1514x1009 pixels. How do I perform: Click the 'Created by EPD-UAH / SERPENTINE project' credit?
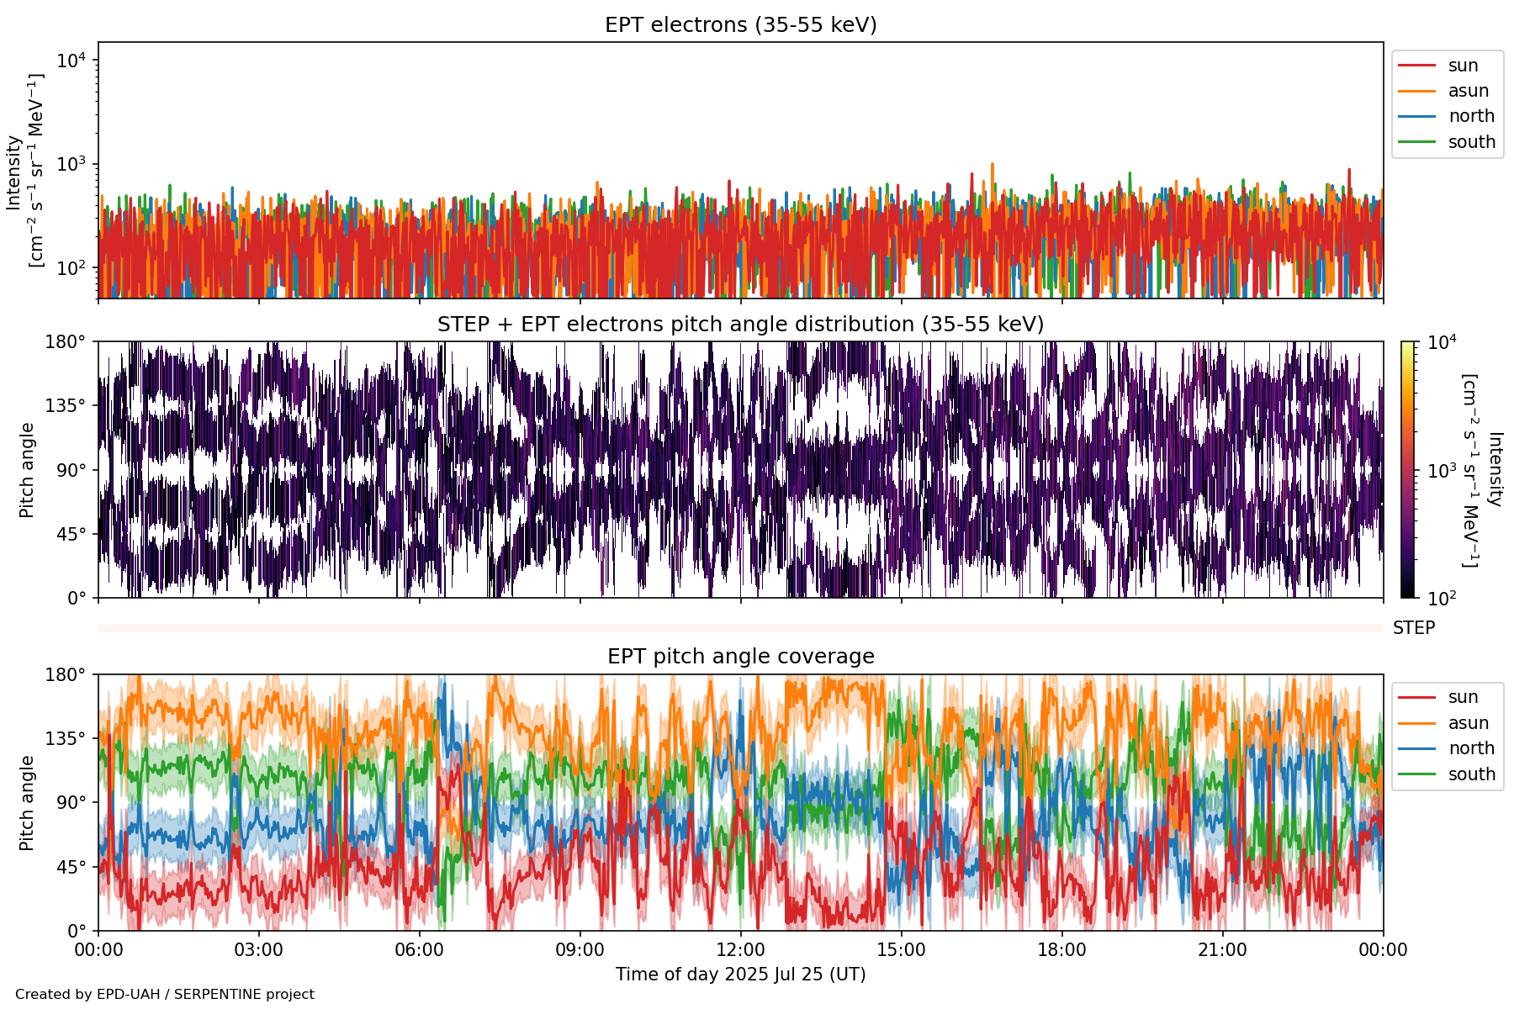[165, 995]
